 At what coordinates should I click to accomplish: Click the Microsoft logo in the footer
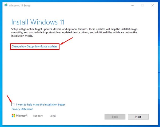tap(19, 116)
